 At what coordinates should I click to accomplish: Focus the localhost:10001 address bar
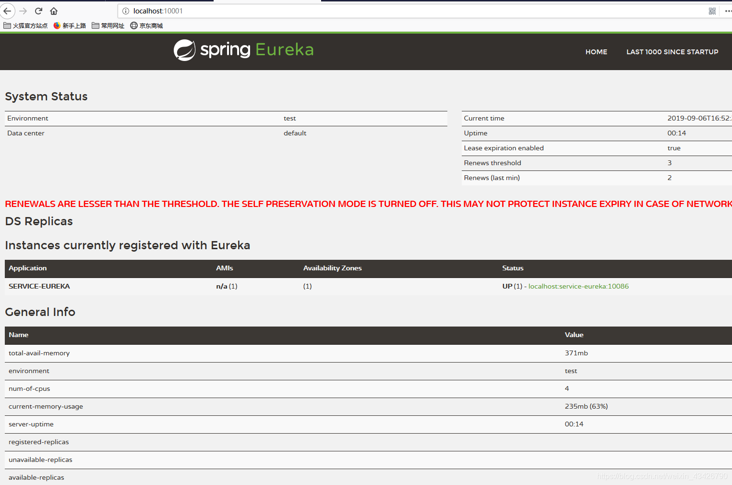pyautogui.click(x=413, y=11)
